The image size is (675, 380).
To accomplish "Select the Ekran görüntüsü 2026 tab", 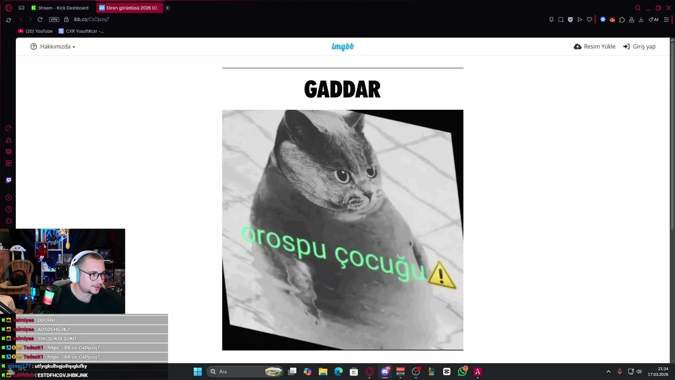I will click(x=129, y=8).
